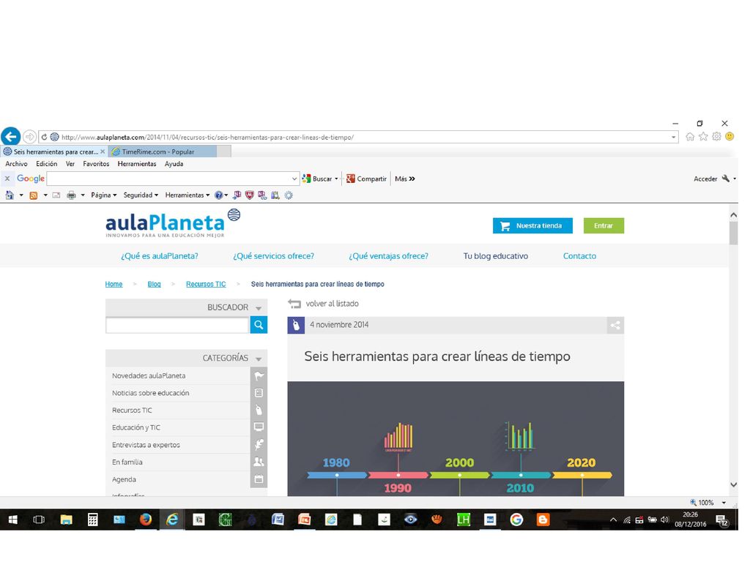
Task: Click the share icon next to article date
Action: (x=615, y=326)
